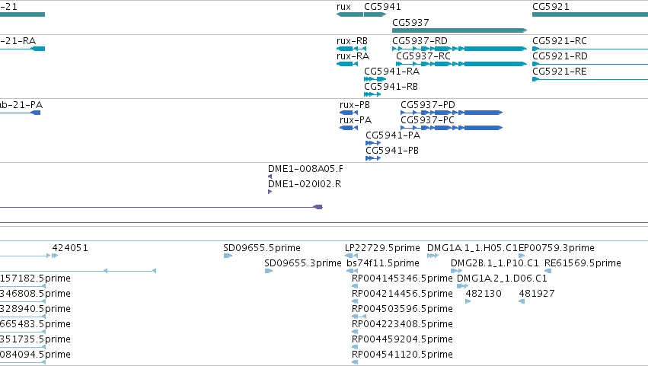Click the CG5937-RD transcript exon glyph
This screenshot has height=366, width=648.
coord(460,49)
